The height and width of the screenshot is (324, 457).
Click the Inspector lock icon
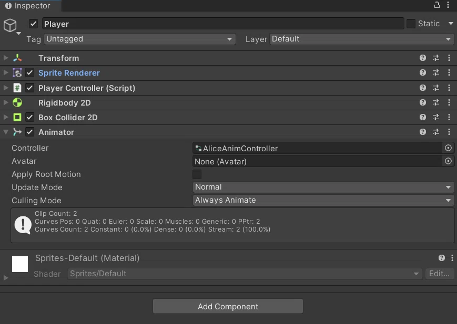(436, 5)
